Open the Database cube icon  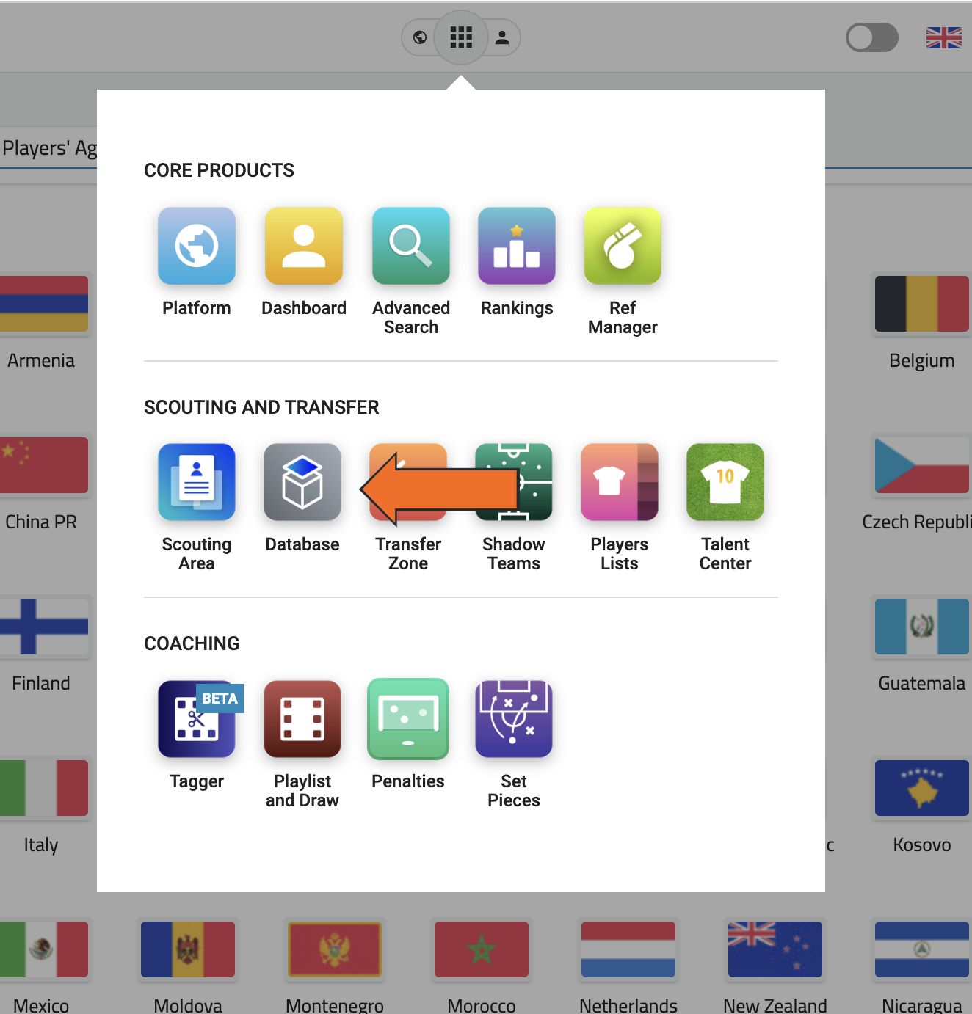pyautogui.click(x=302, y=482)
